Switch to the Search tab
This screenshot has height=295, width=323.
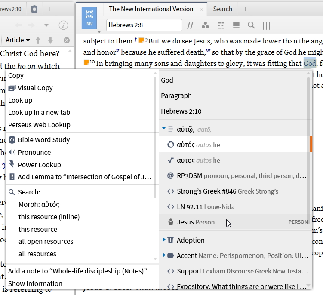[x=223, y=9]
